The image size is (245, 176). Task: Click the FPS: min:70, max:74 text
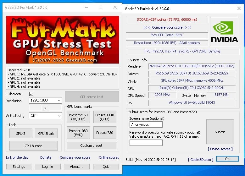click(x=182, y=51)
